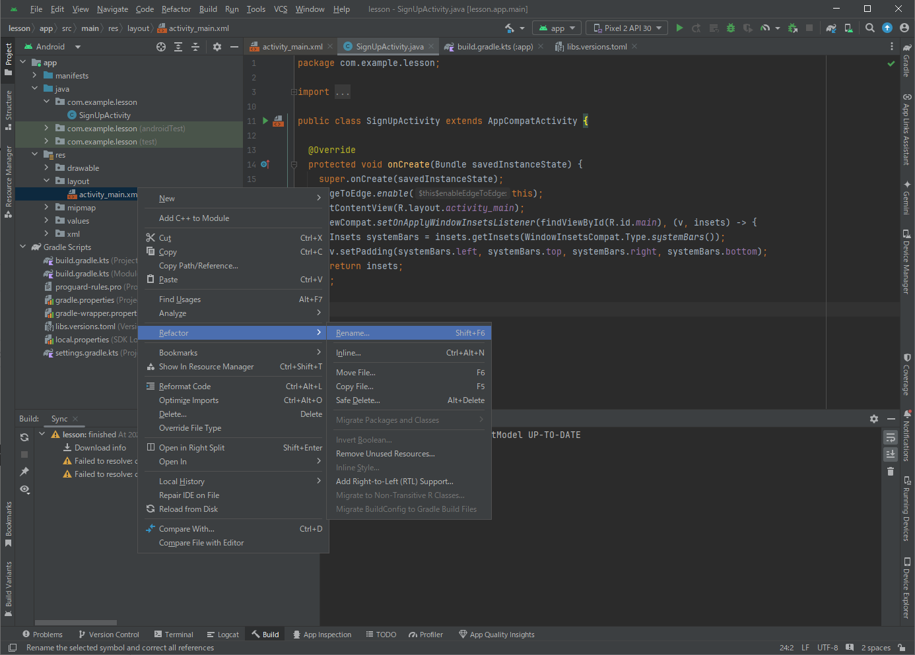Toggle the Notifications sidebar button
This screenshot has height=655, width=915.
[907, 436]
